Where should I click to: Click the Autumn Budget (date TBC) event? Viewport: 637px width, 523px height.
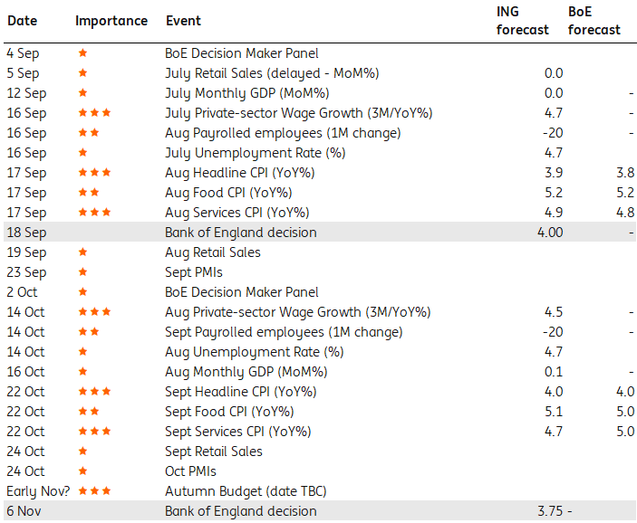(245, 491)
